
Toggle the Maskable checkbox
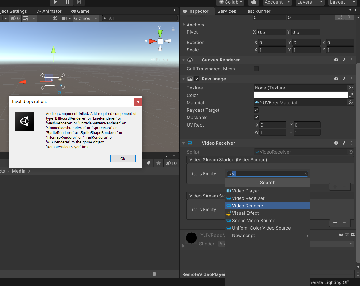click(256, 117)
